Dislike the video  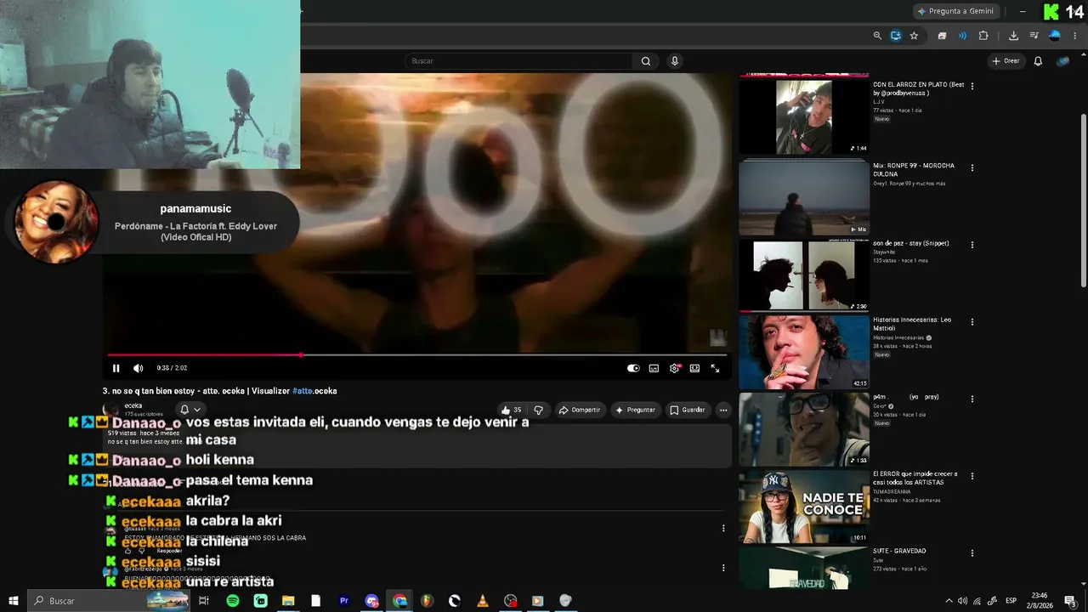pos(538,410)
